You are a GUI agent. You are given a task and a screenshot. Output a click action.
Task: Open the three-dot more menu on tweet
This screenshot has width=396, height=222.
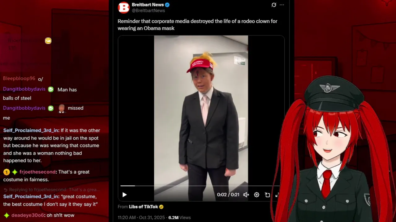tap(282, 5)
